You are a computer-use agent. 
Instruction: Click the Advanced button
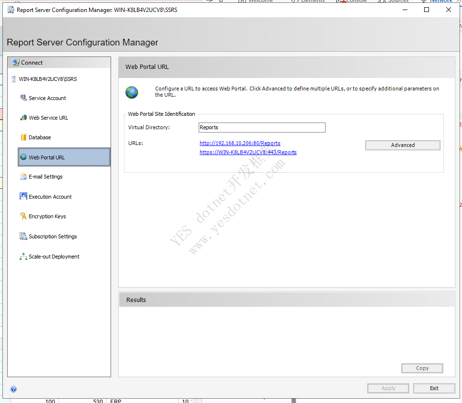pos(403,145)
